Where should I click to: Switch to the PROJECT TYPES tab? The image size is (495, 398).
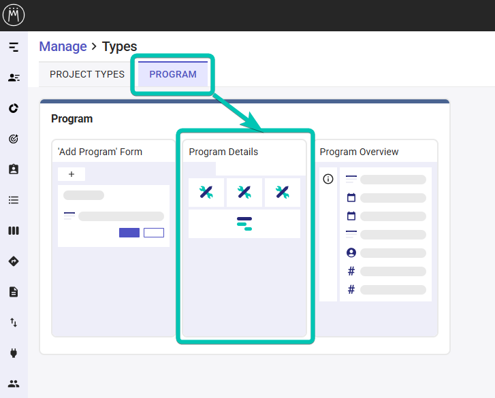(87, 74)
